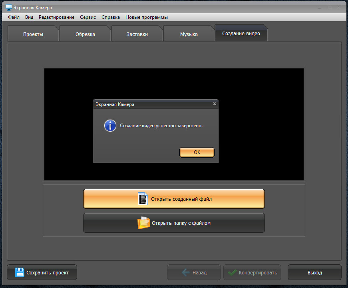Viewport: 348px width, 288px height.
Task: Click the Экранная Камера app icon in title bar
Action: [8, 8]
